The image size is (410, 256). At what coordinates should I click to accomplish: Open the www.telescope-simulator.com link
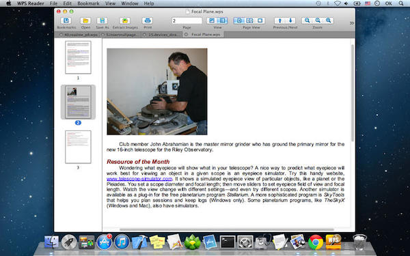coord(139,179)
